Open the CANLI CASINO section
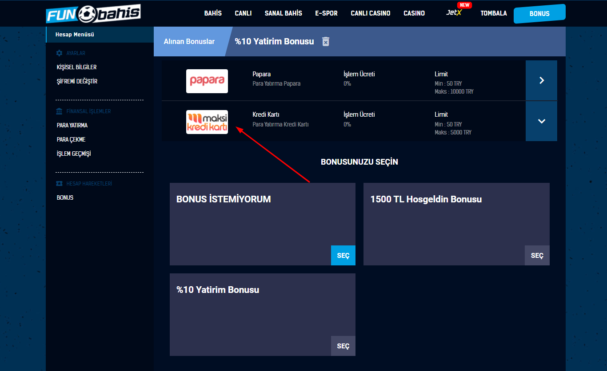The width and height of the screenshot is (607, 371). [370, 13]
